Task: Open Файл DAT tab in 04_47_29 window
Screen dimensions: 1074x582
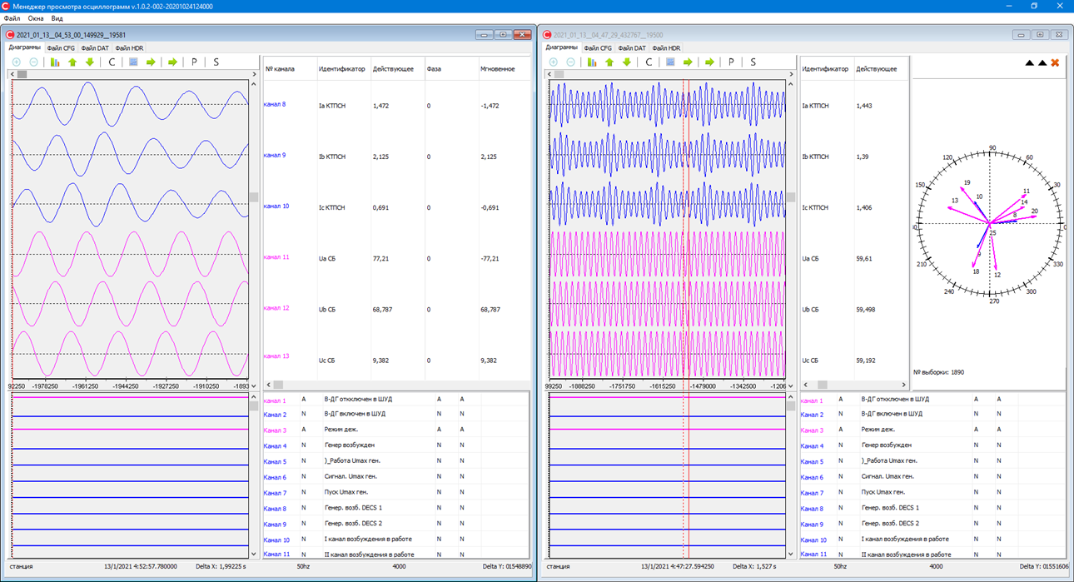Action: coord(632,48)
